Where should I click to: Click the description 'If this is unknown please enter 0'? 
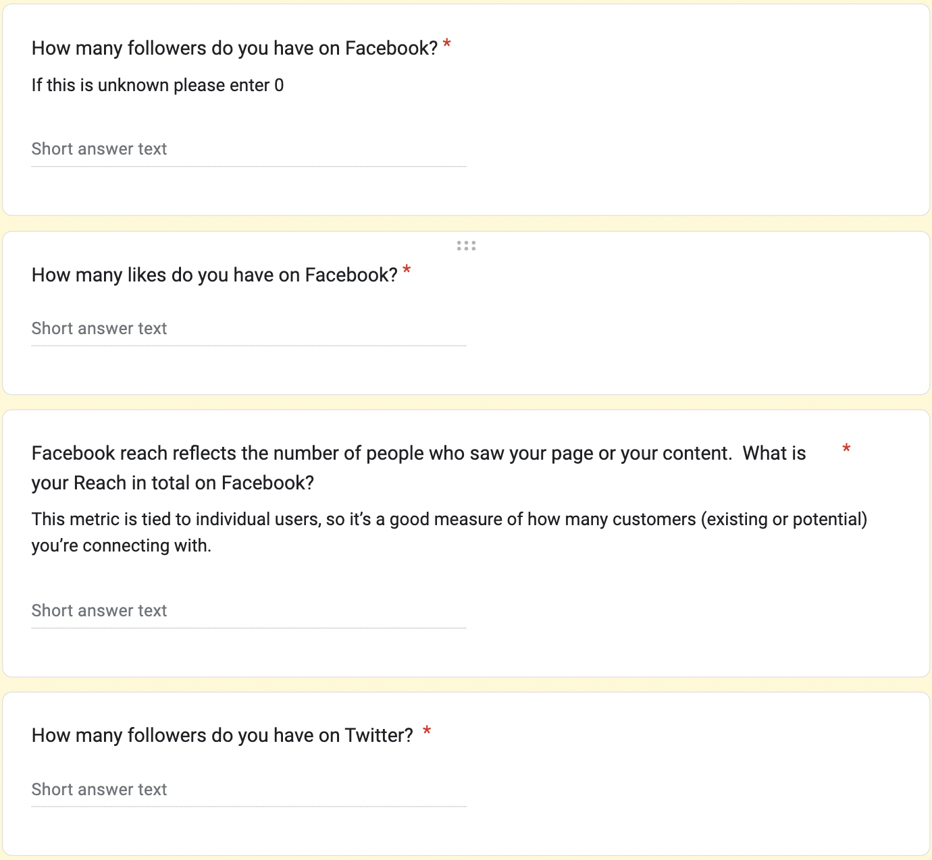coord(157,85)
